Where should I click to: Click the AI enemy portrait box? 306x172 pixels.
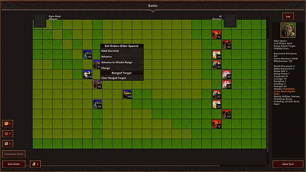pos(230,21)
